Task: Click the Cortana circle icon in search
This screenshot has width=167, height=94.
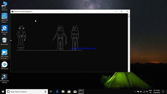Action: coord(8,92)
